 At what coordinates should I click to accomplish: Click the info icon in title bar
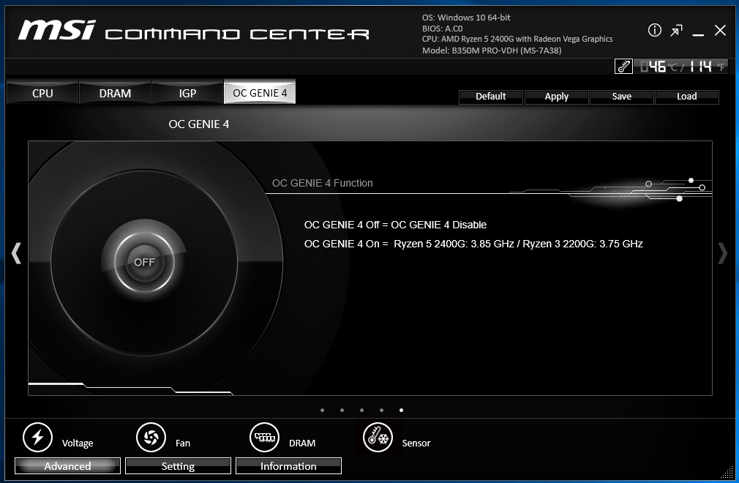click(x=654, y=30)
